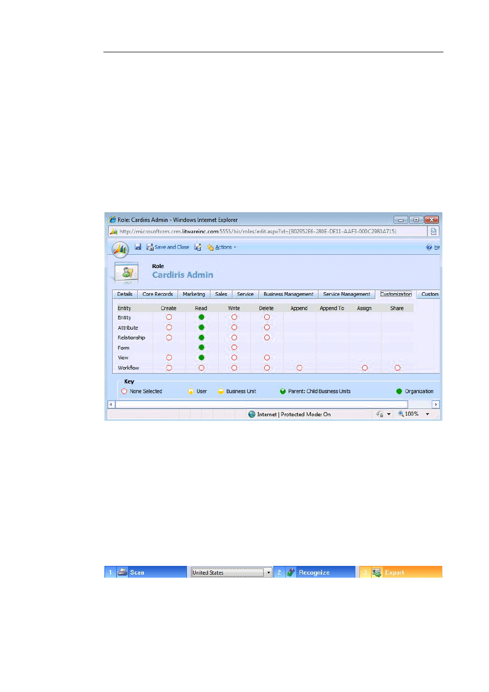Screen dimensions: 489x692
Task: Switch to the Core Records tab
Action: [x=158, y=294]
